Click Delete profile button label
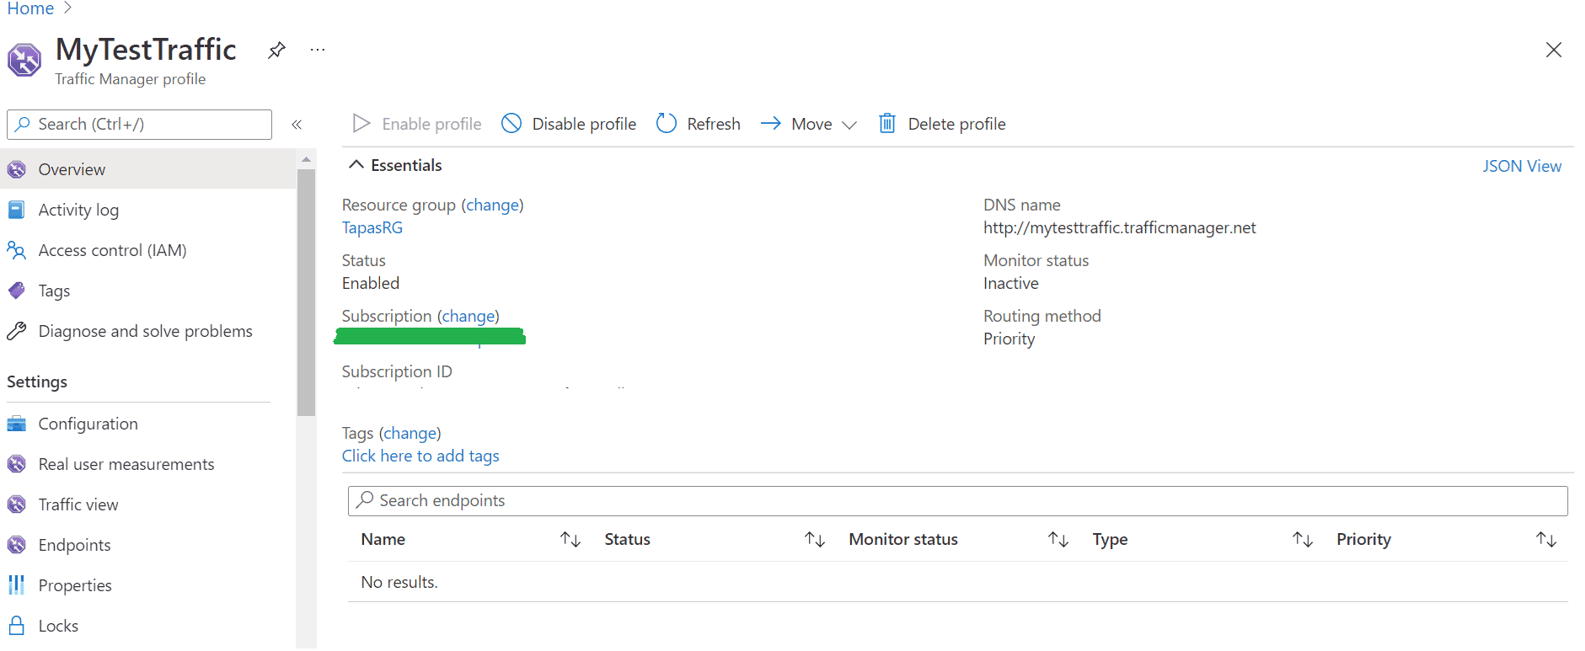 click(x=956, y=124)
